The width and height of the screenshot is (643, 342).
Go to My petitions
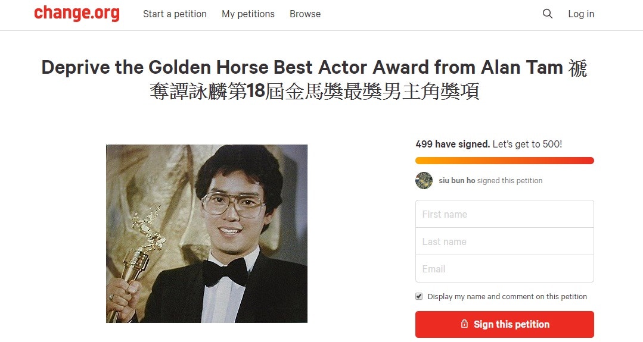tap(248, 14)
